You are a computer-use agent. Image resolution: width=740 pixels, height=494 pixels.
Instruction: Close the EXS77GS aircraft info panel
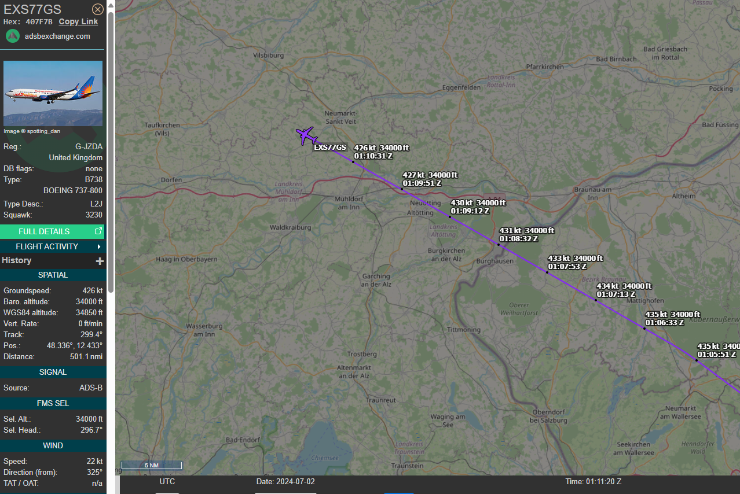[x=98, y=9]
